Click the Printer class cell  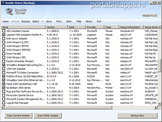click(109, 88)
